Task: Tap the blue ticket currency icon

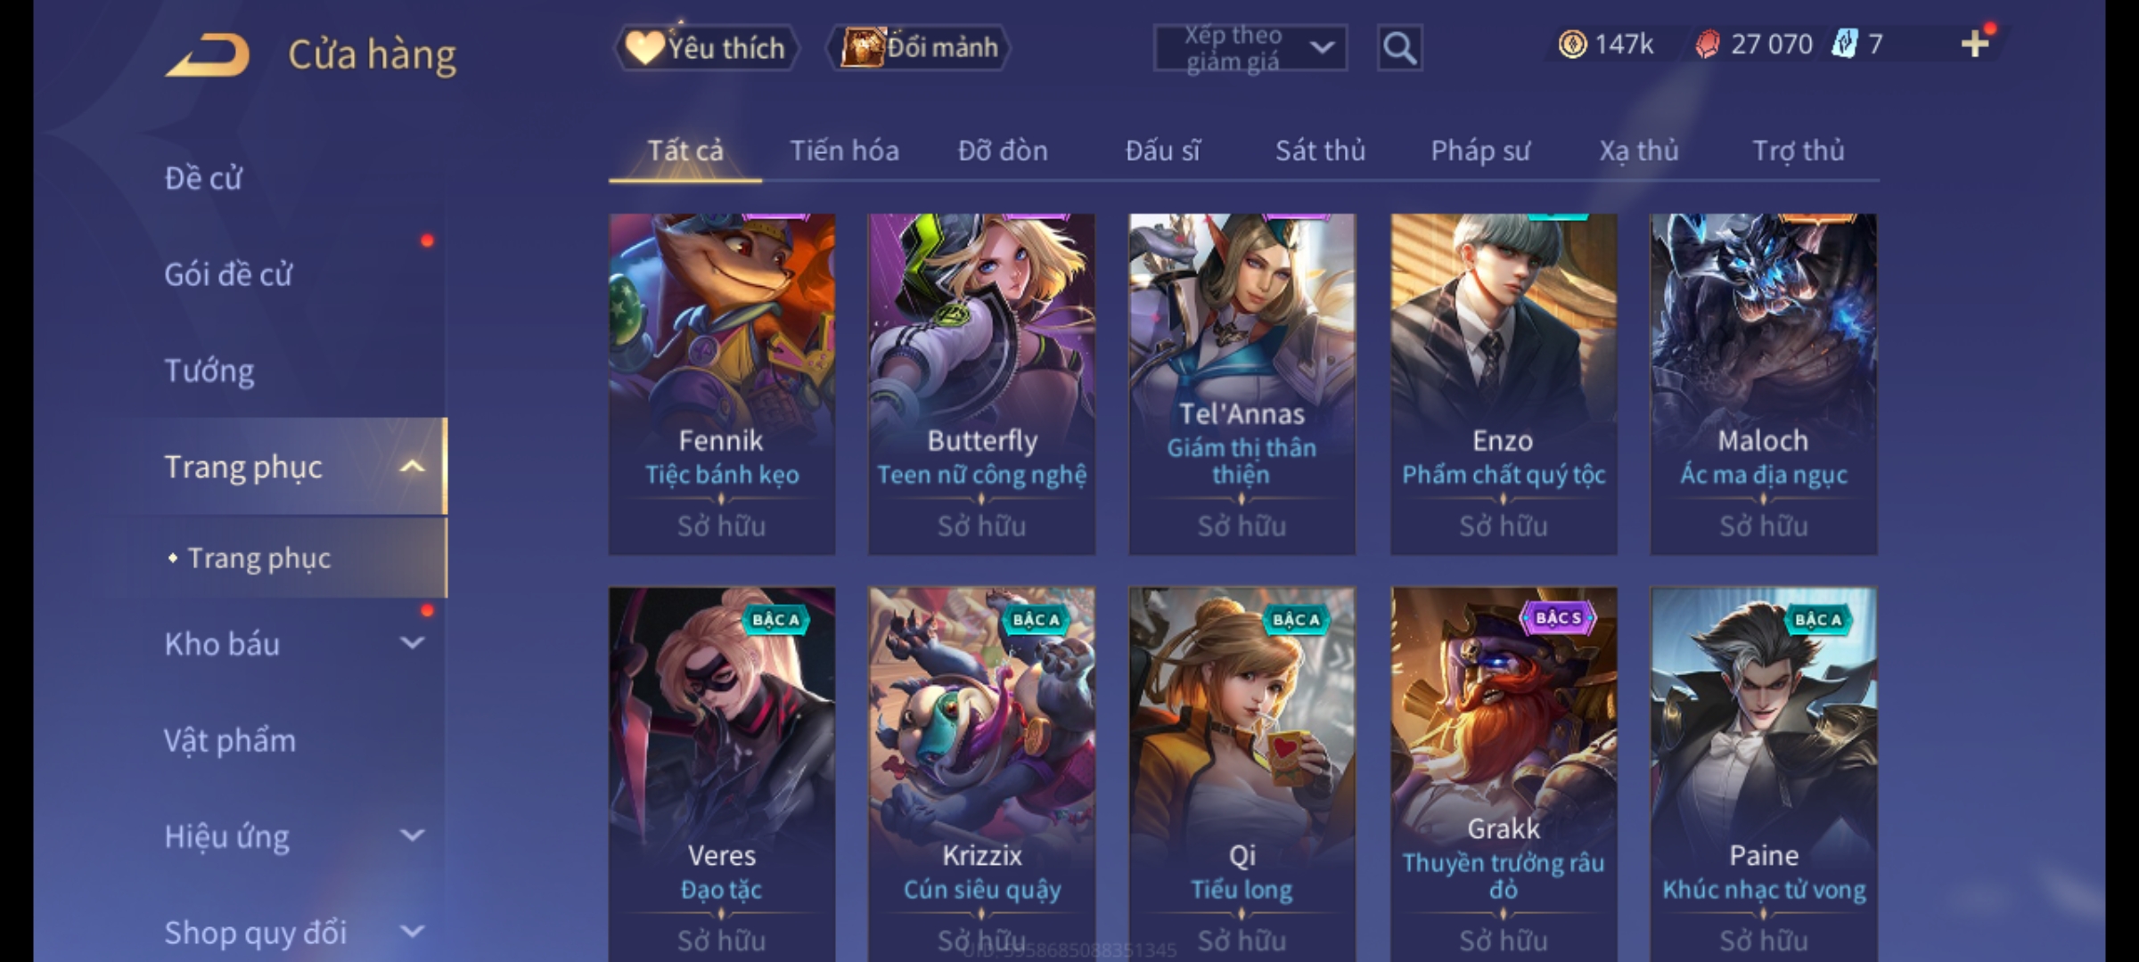Action: 1844,44
